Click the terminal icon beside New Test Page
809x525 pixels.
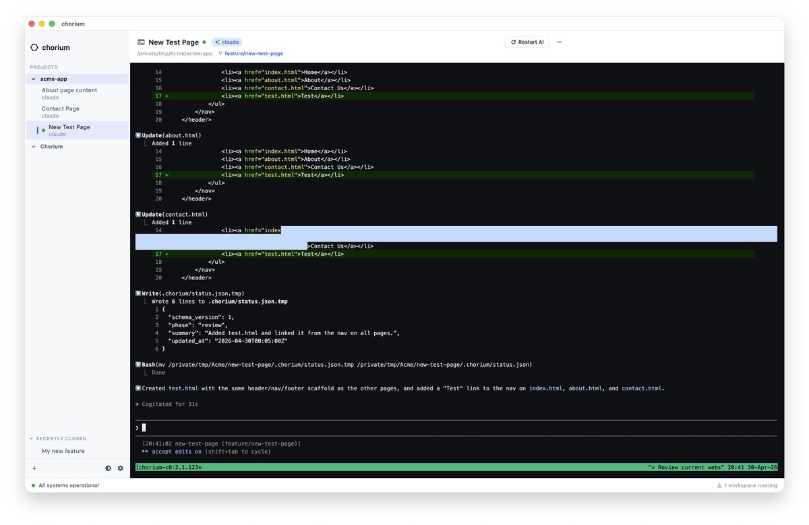click(141, 42)
